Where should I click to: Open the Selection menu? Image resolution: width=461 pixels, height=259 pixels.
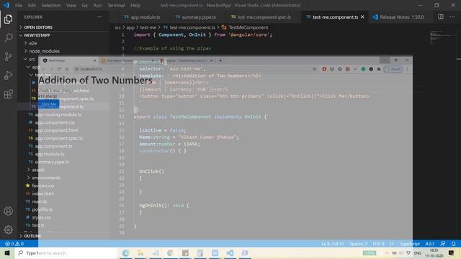click(x=51, y=5)
